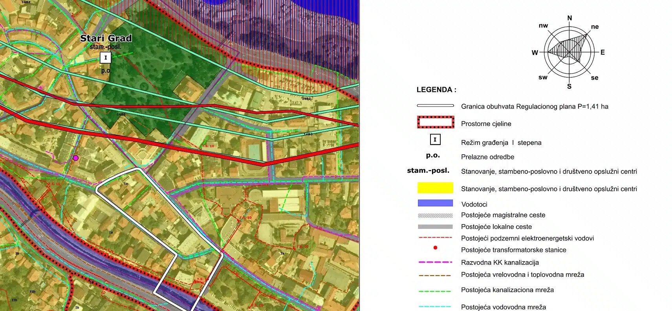Viewport: 672px width, 311px height.
Task: Click the 'I' boxed symbol under Stari Grad
Action: tap(105, 58)
